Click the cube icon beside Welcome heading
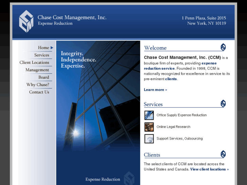The width and height of the screenshot is (247, 185). [223, 47]
